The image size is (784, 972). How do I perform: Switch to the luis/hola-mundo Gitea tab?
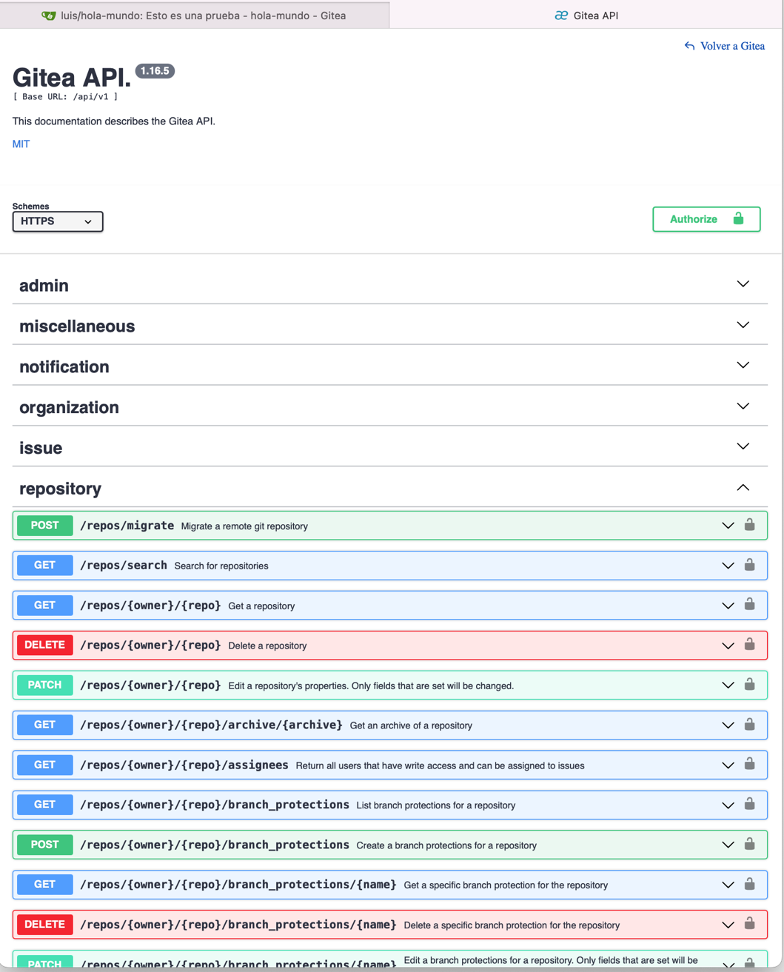(x=195, y=16)
